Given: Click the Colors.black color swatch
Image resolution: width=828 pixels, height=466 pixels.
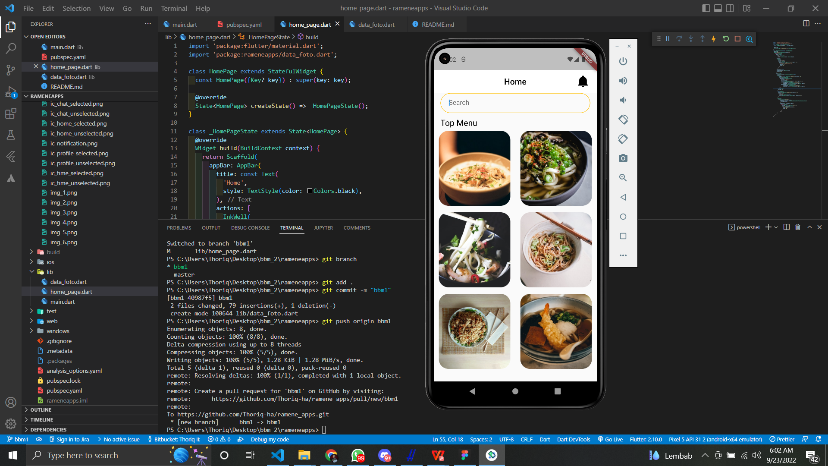Looking at the screenshot, I should point(310,191).
